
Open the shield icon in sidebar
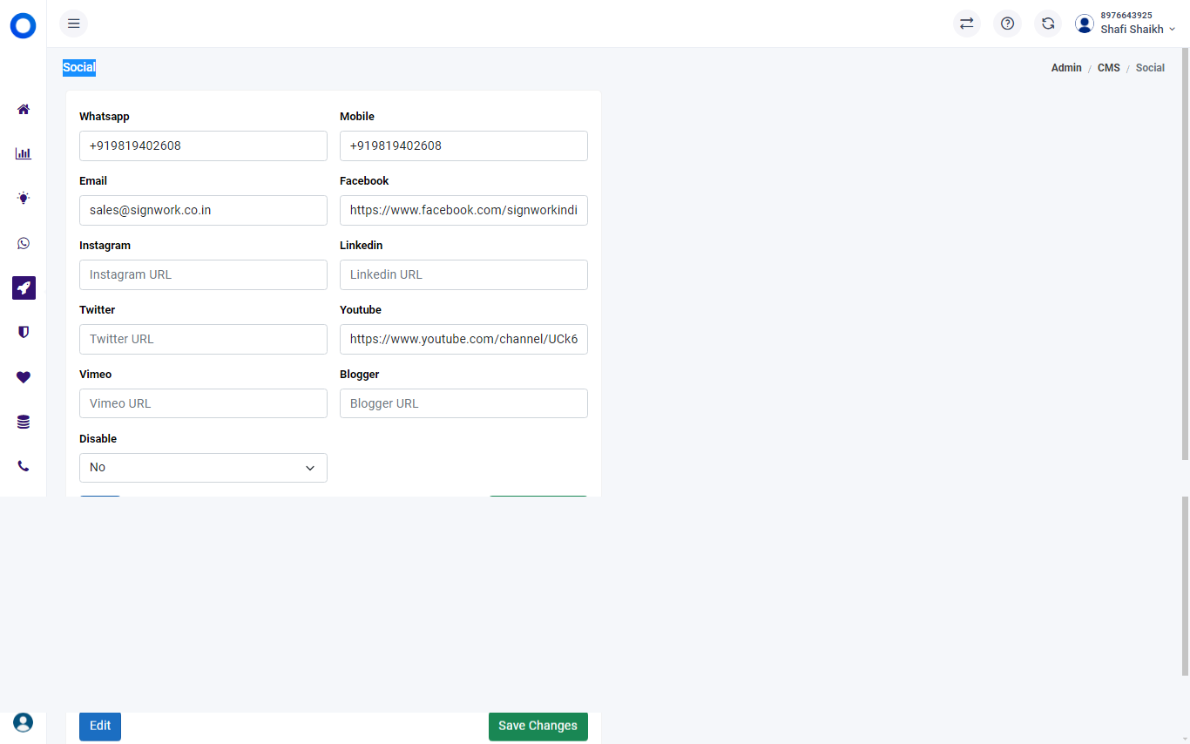[24, 332]
